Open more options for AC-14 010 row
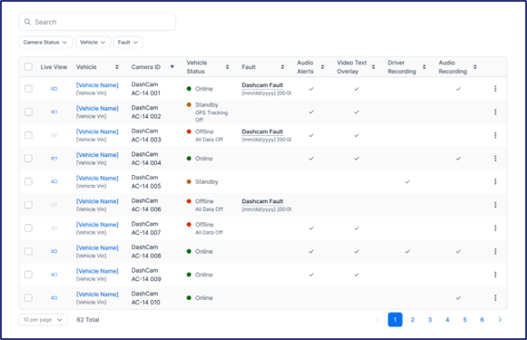The image size is (527, 340). pos(495,298)
